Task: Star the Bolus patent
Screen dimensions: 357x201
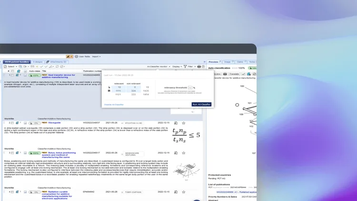Action: [x=184, y=153]
